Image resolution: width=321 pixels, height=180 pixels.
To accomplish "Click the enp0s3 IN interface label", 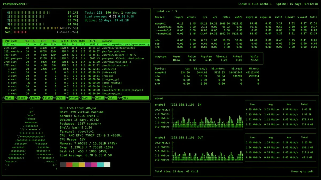I will pos(178,105).
